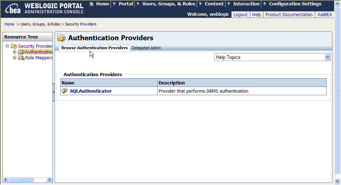Open the Product Documentation link

pyautogui.click(x=289, y=15)
